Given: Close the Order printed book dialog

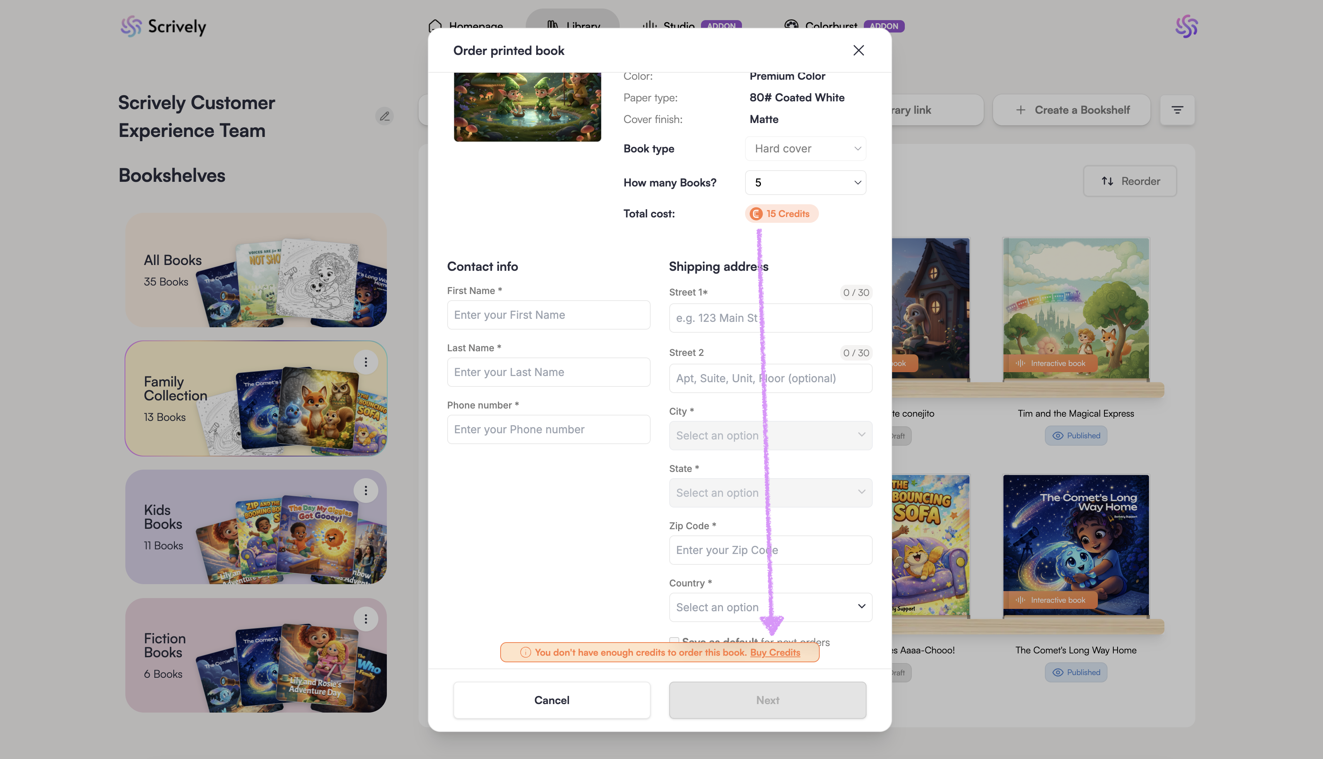Looking at the screenshot, I should [858, 51].
